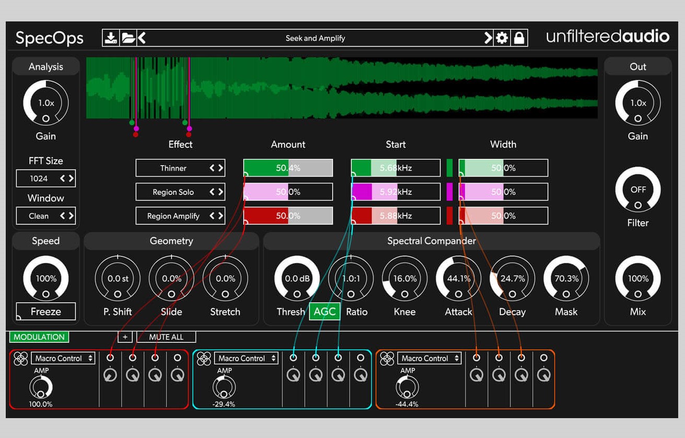The width and height of the screenshot is (685, 438).
Task: Toggle the red Region Amplify enable swatch
Action: (450, 216)
